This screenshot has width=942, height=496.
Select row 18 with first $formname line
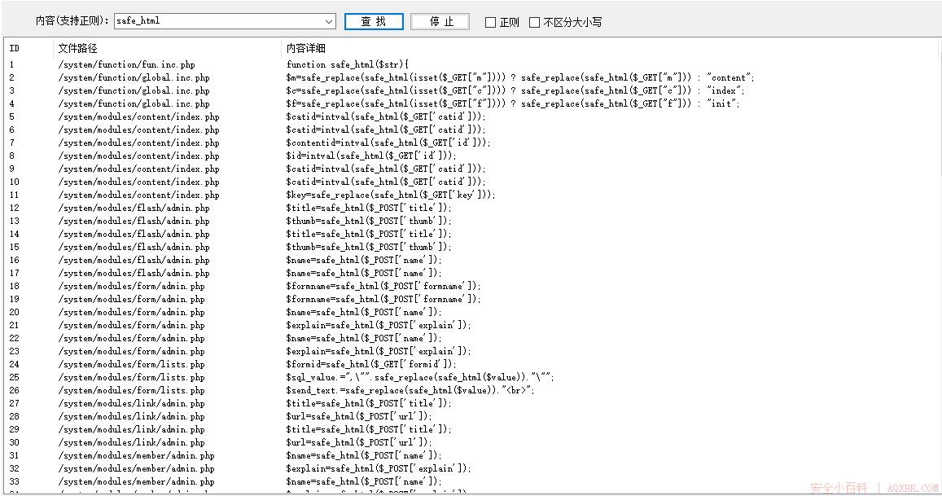[131, 286]
